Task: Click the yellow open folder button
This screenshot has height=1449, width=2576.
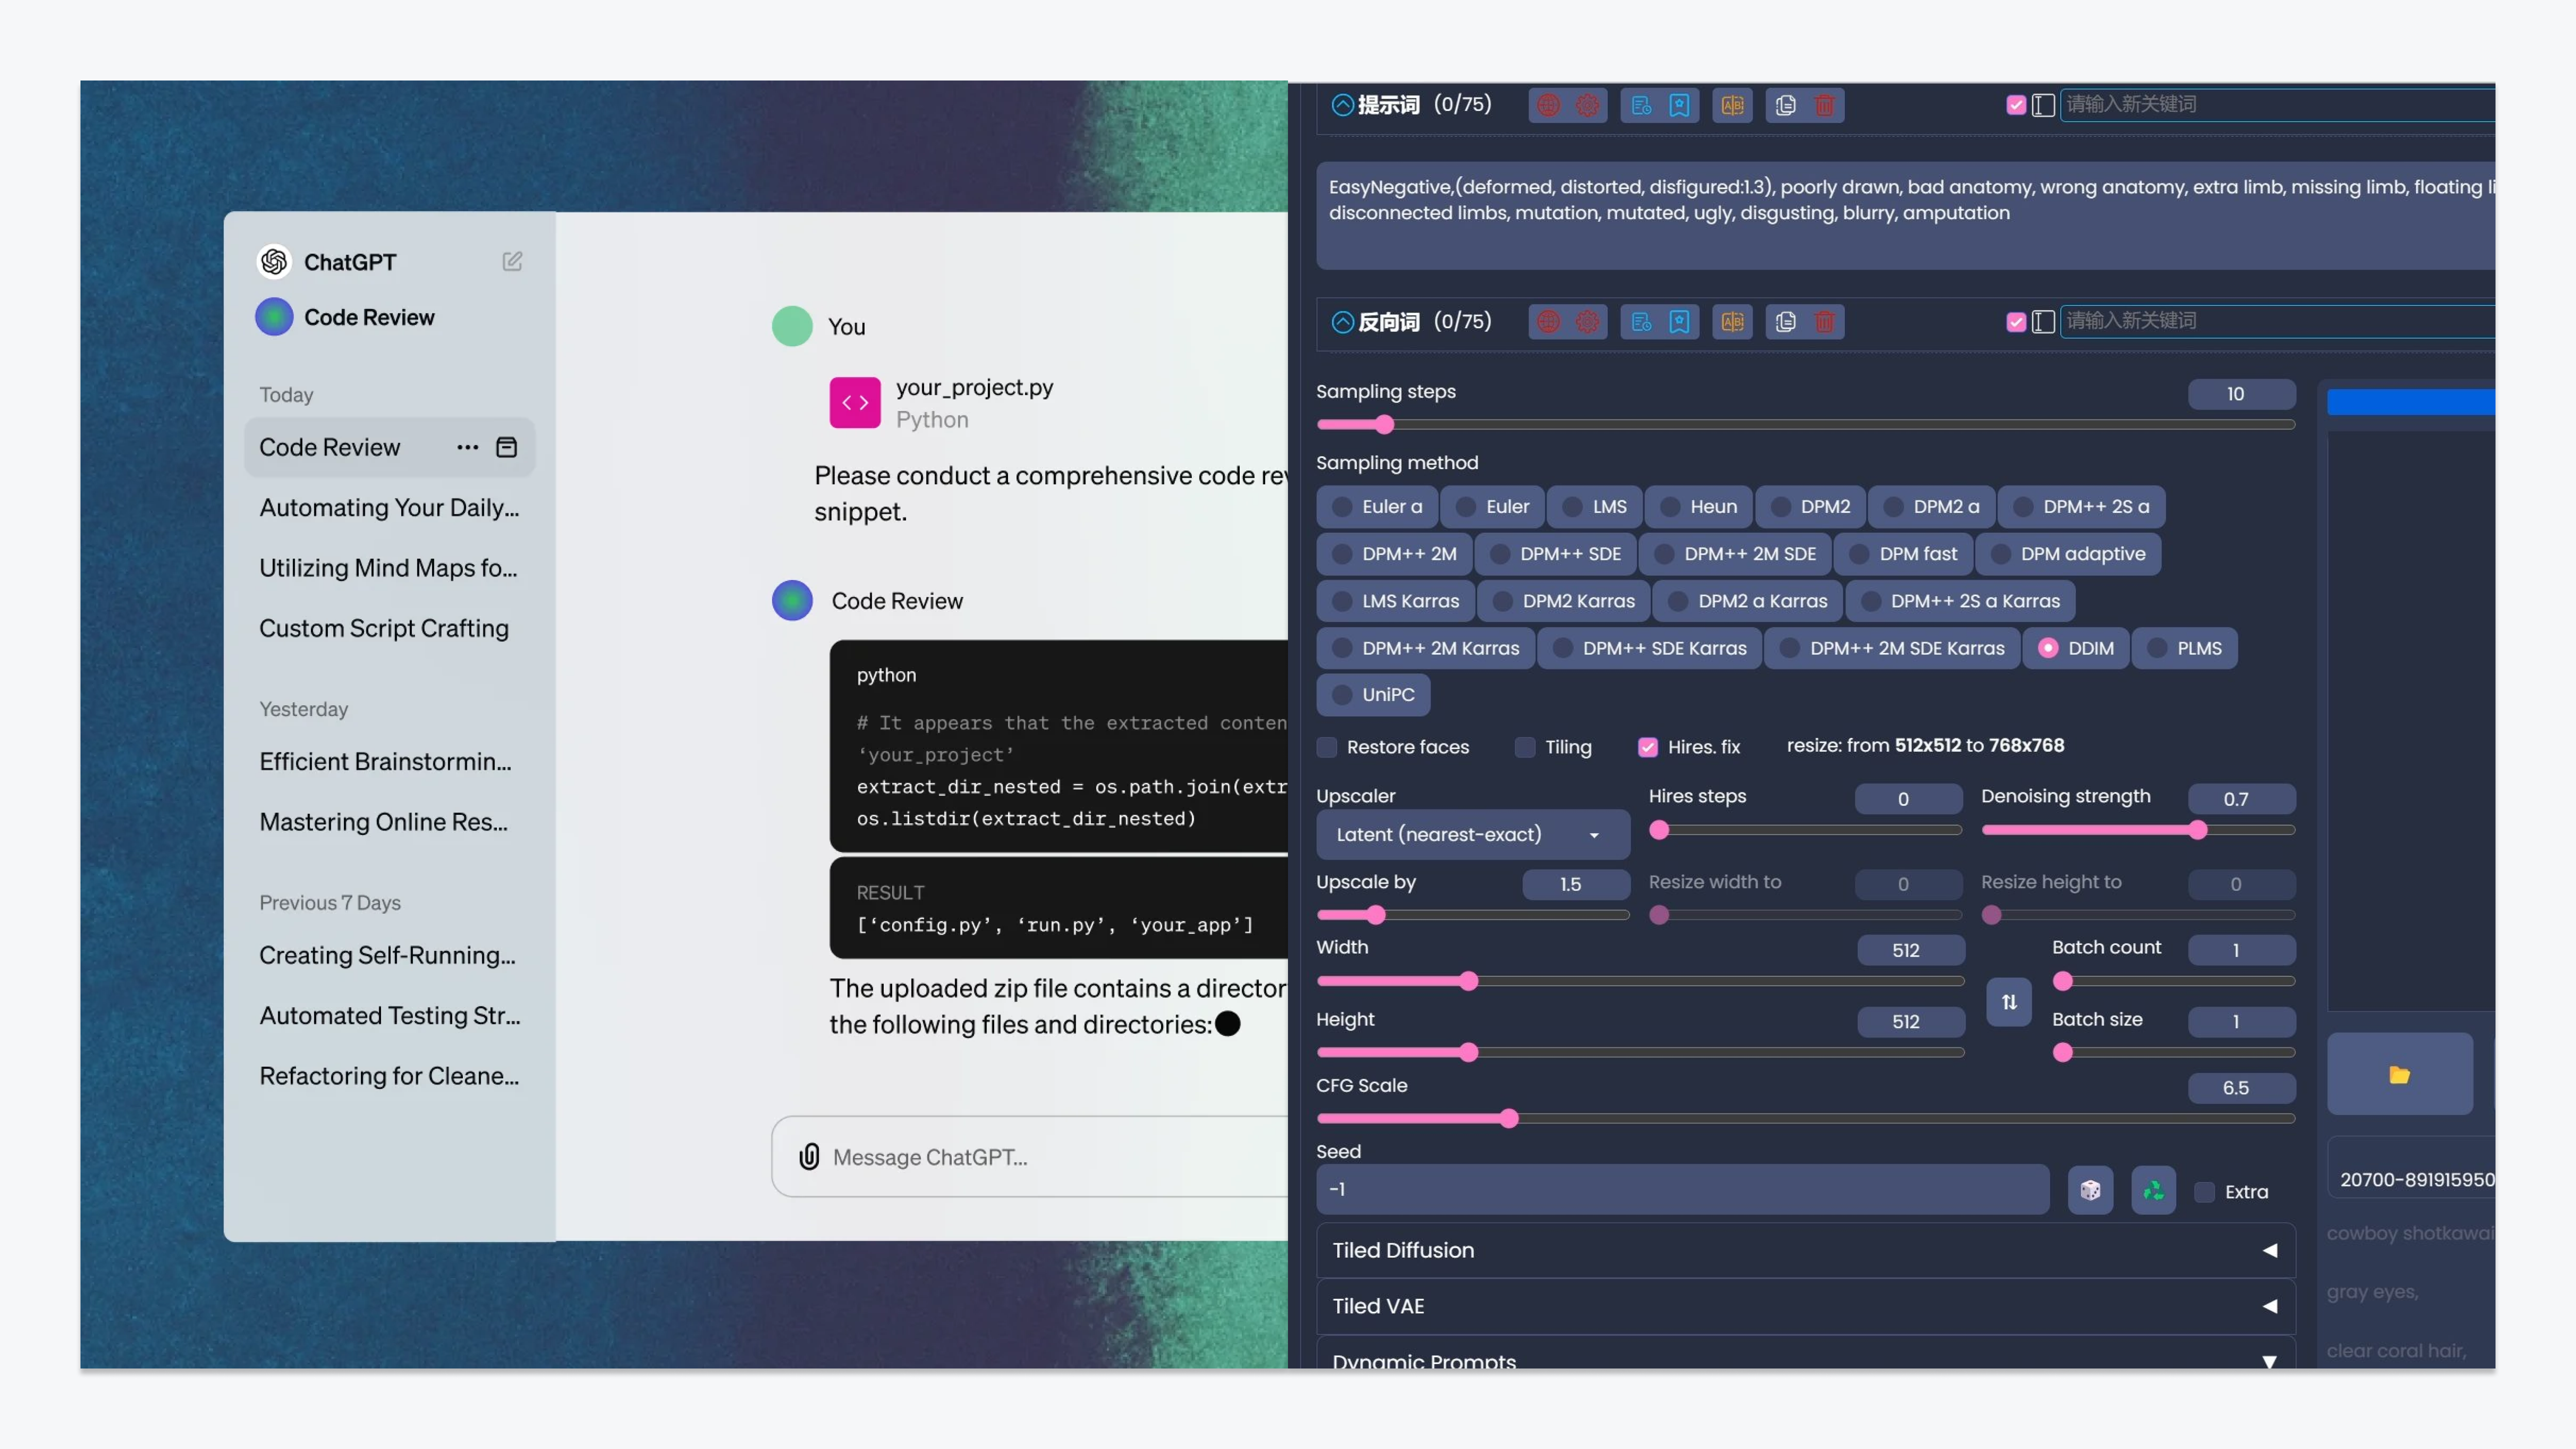Action: 2399,1075
